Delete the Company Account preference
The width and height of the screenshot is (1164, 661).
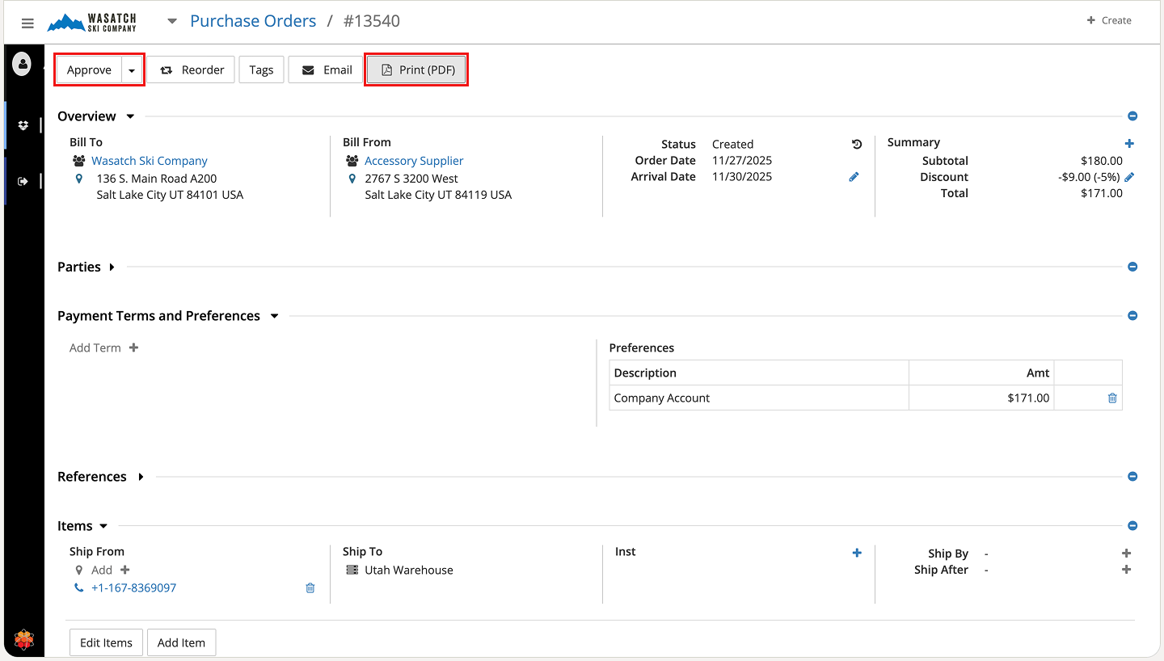(x=1112, y=398)
